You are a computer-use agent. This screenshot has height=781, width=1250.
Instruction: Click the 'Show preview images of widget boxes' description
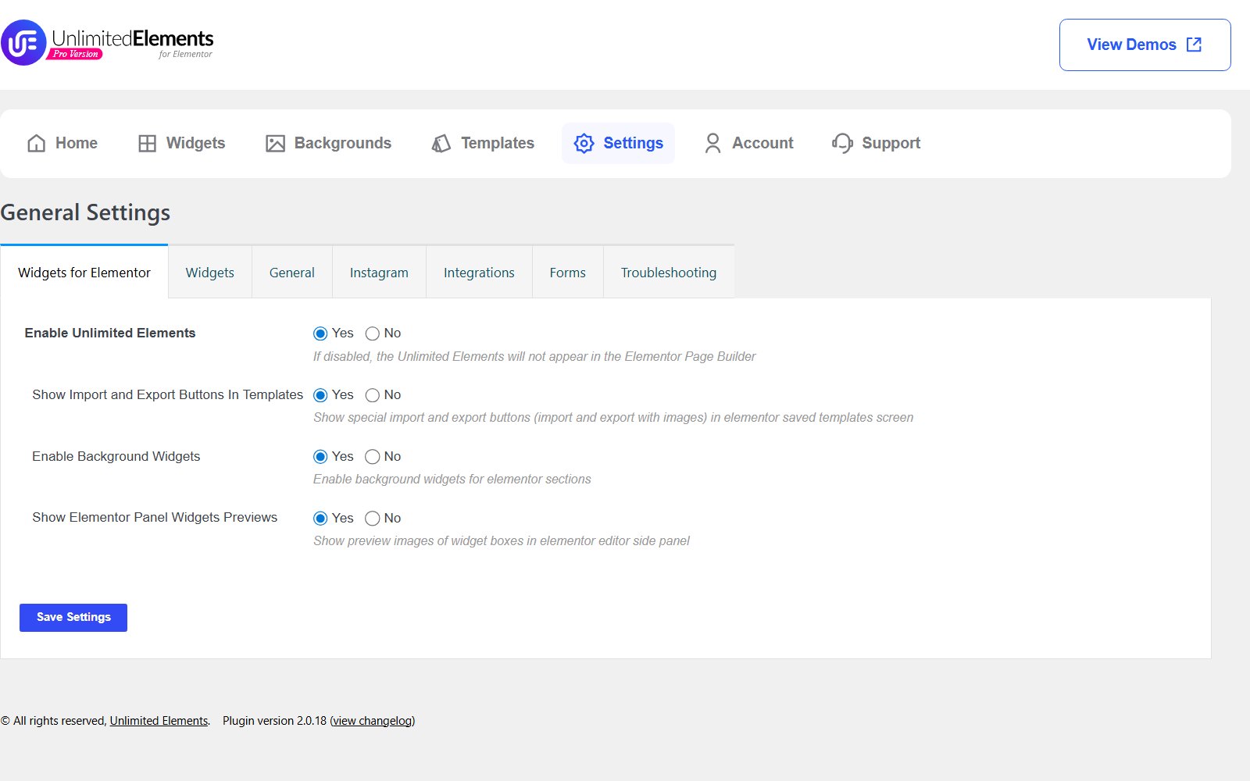(501, 540)
